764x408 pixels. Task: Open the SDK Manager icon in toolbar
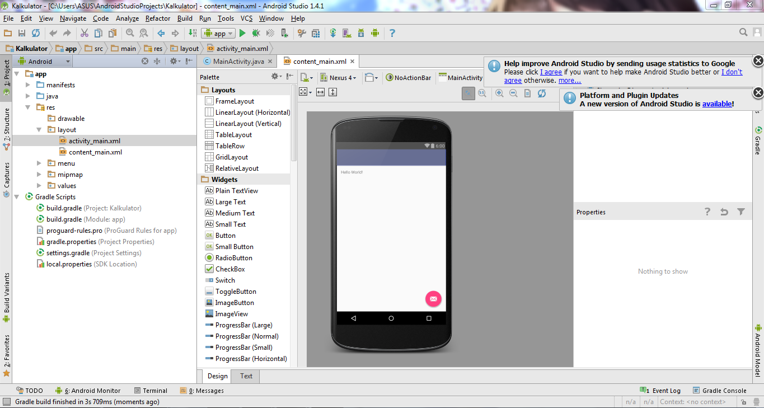point(361,33)
